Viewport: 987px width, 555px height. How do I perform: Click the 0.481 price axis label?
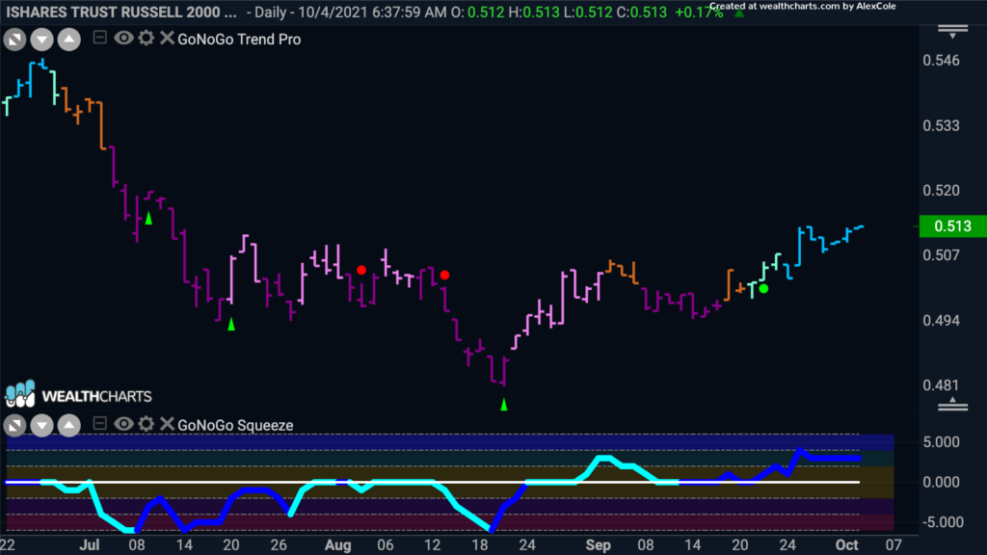(x=941, y=385)
